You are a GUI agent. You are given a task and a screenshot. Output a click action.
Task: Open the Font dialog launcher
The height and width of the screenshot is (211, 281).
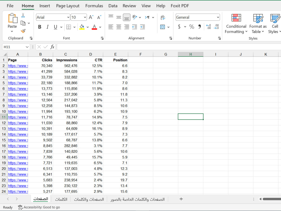click(102, 38)
